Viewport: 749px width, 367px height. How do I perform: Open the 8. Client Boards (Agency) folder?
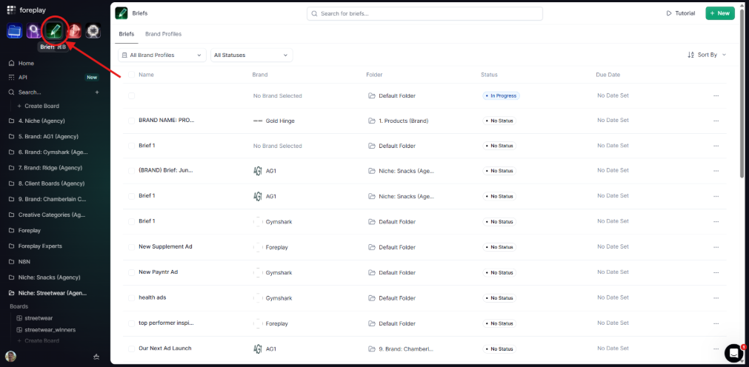pos(53,183)
